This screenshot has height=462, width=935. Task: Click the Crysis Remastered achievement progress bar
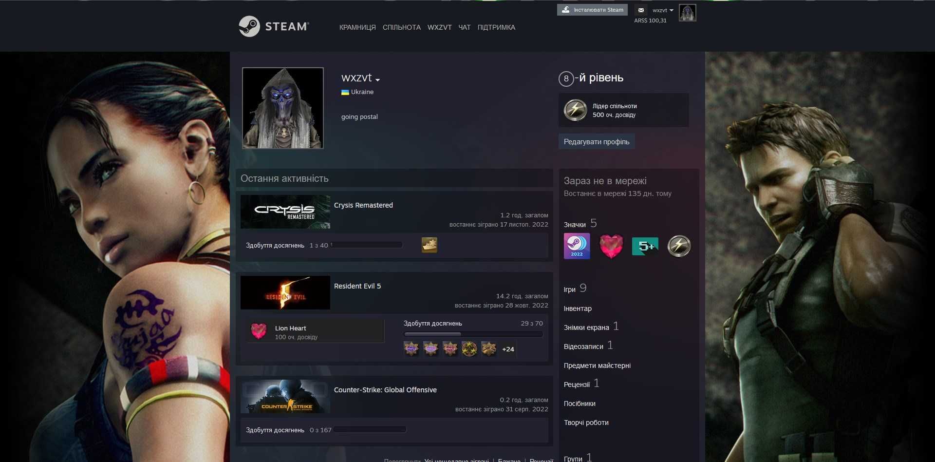click(367, 245)
